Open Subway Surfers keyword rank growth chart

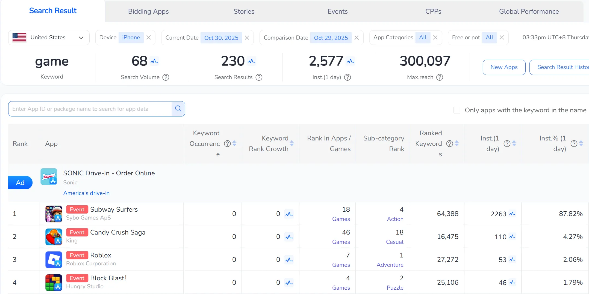289,214
